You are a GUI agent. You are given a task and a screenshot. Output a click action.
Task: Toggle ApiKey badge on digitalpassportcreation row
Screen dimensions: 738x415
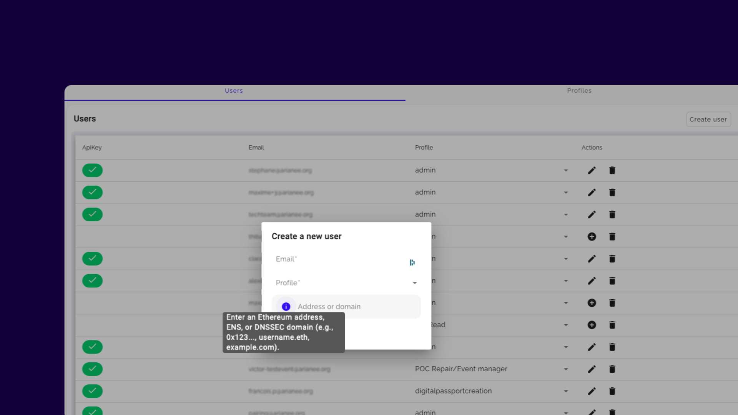92,391
